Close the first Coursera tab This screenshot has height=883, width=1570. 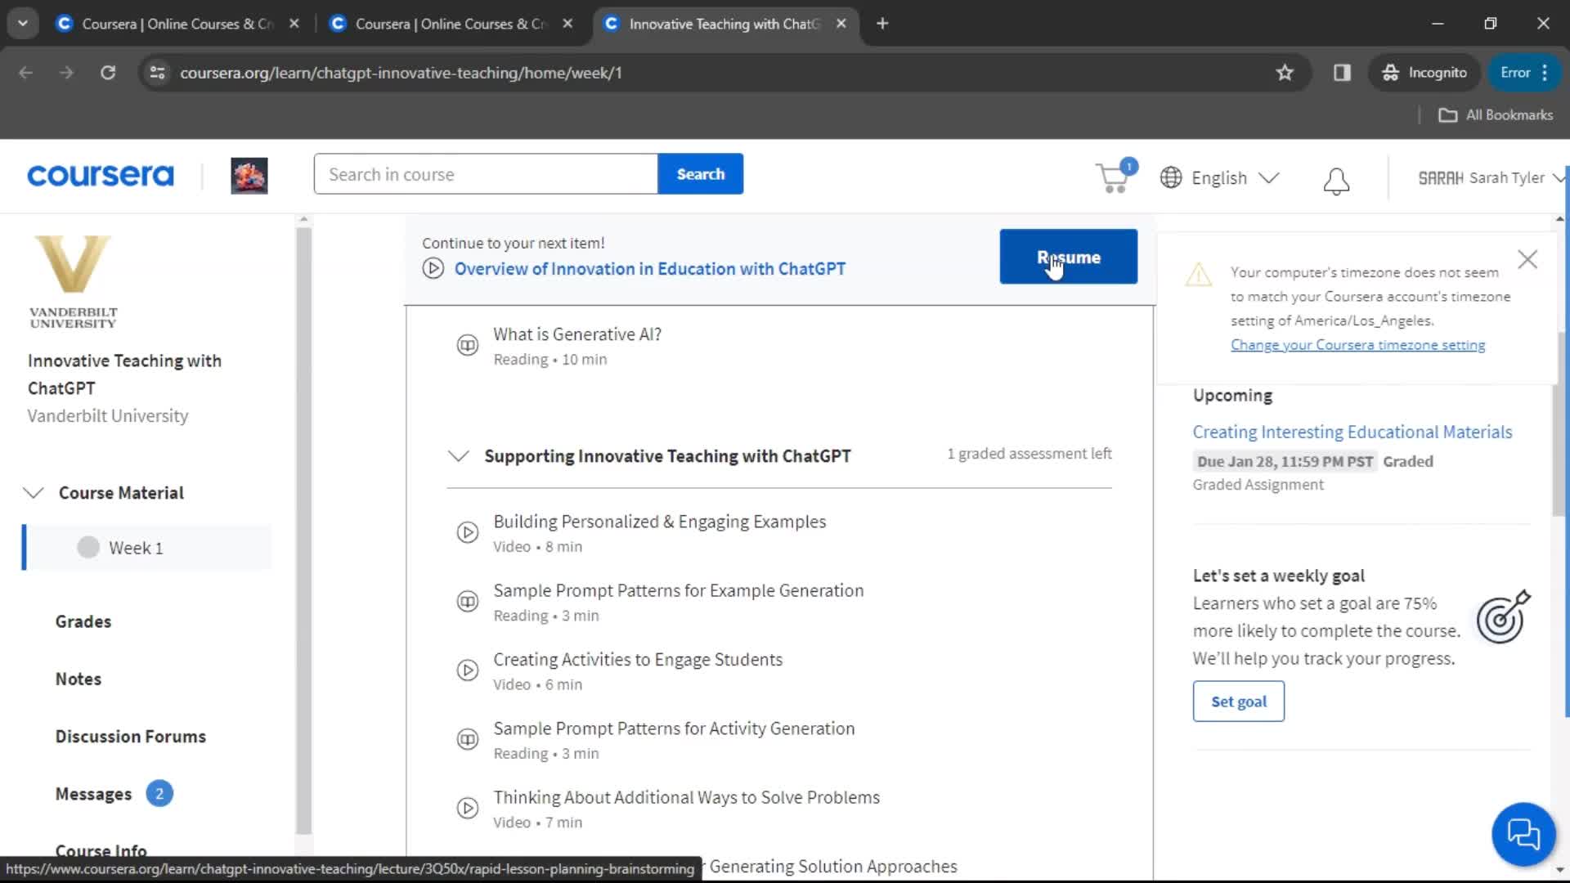[294, 24]
